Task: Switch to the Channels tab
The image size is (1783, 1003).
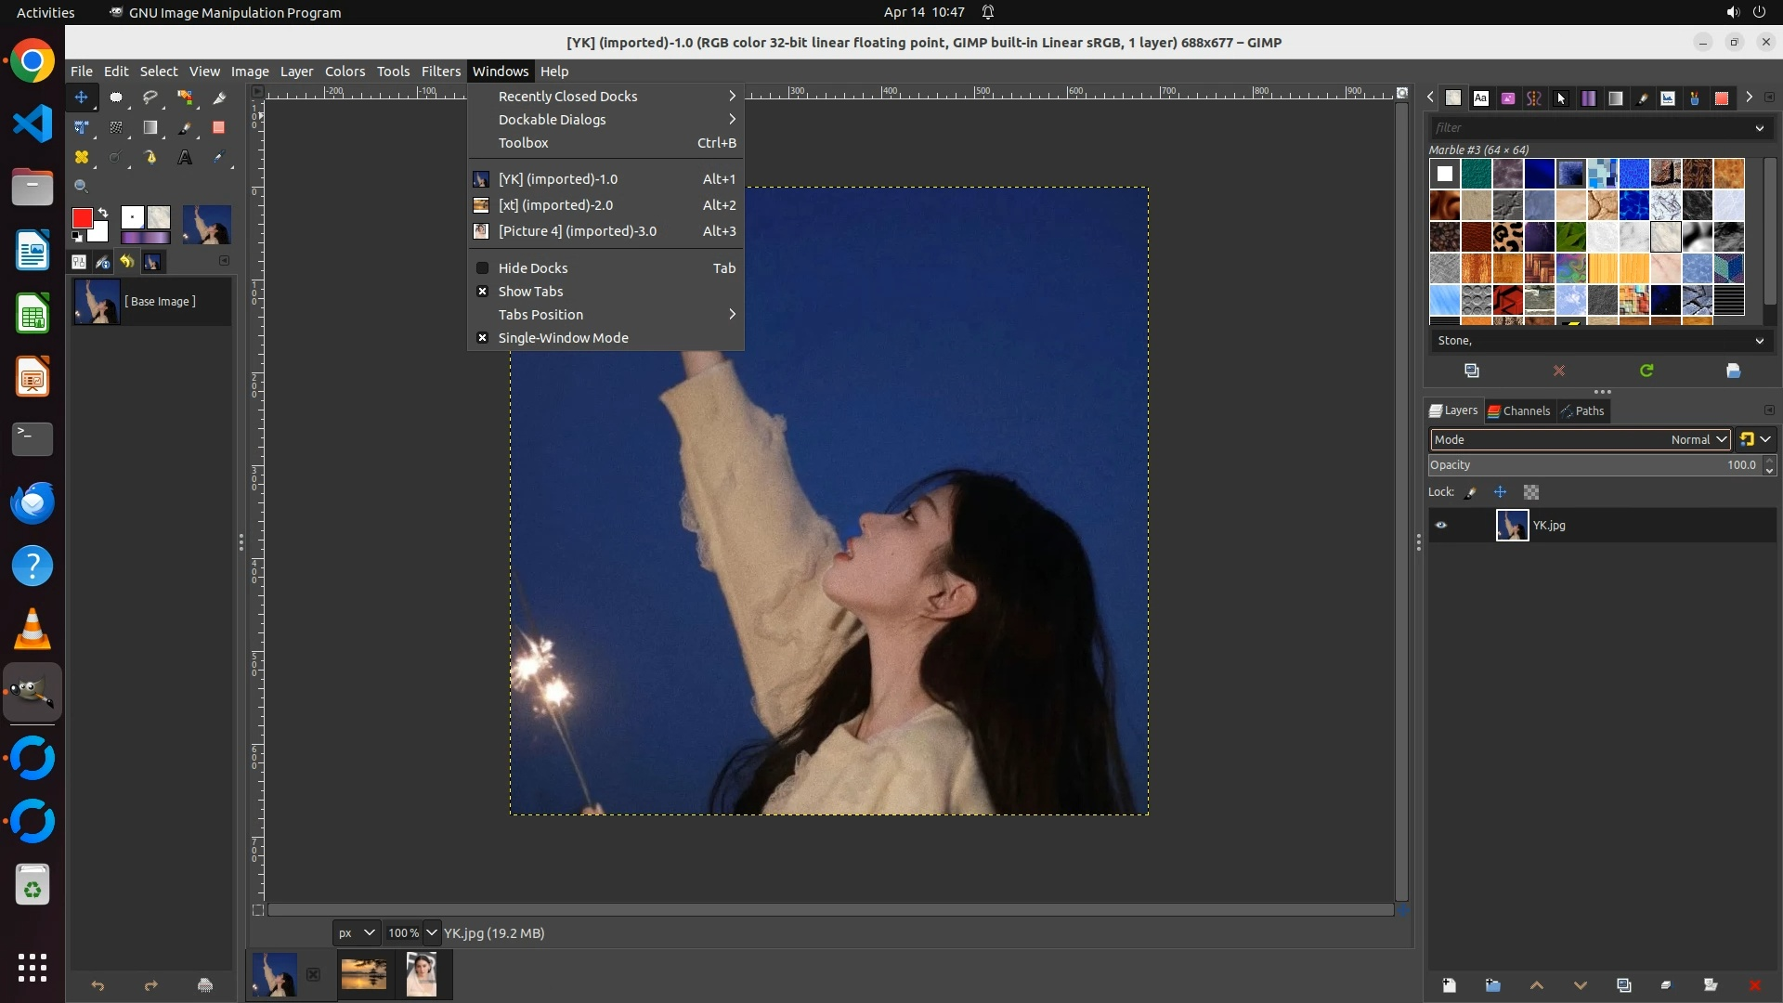Action: pos(1519,411)
